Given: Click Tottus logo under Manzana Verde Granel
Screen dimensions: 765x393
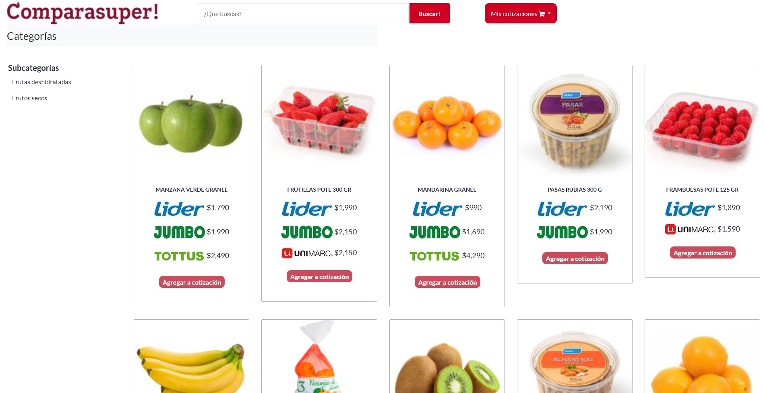Looking at the screenshot, I should tap(179, 256).
